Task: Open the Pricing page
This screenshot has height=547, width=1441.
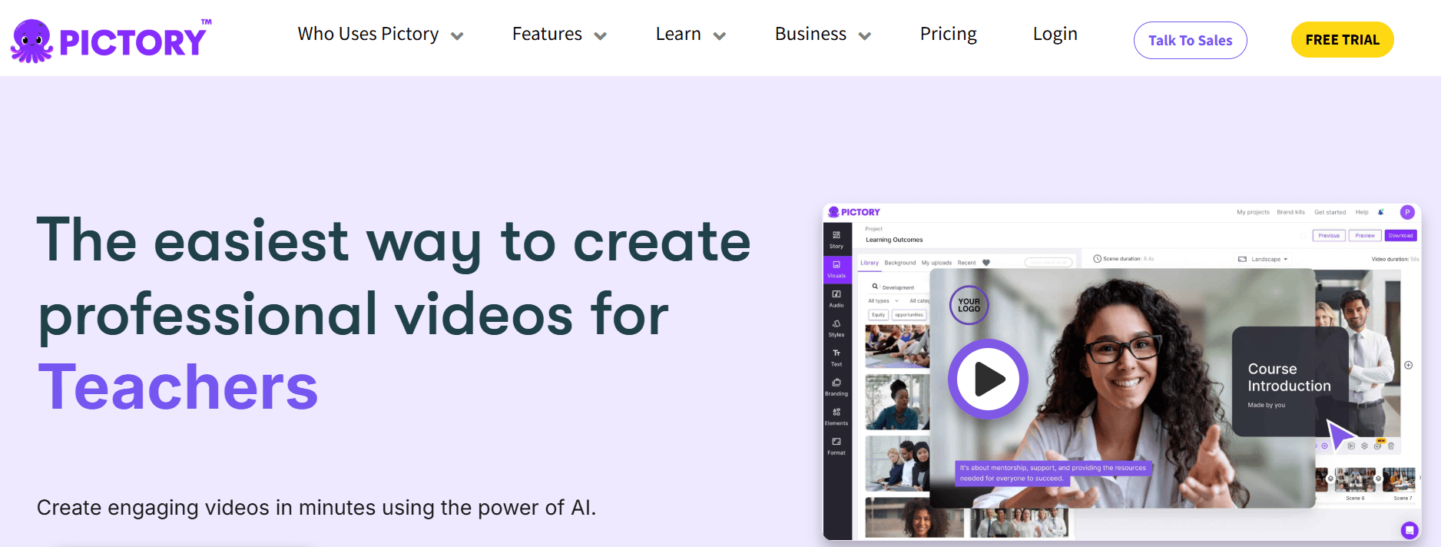Action: (x=948, y=35)
